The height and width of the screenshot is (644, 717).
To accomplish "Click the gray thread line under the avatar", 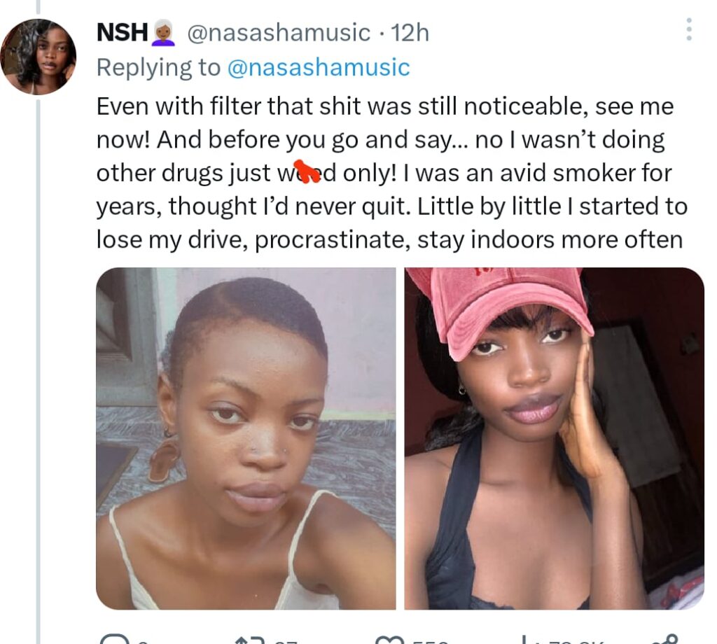I will click(x=38, y=350).
